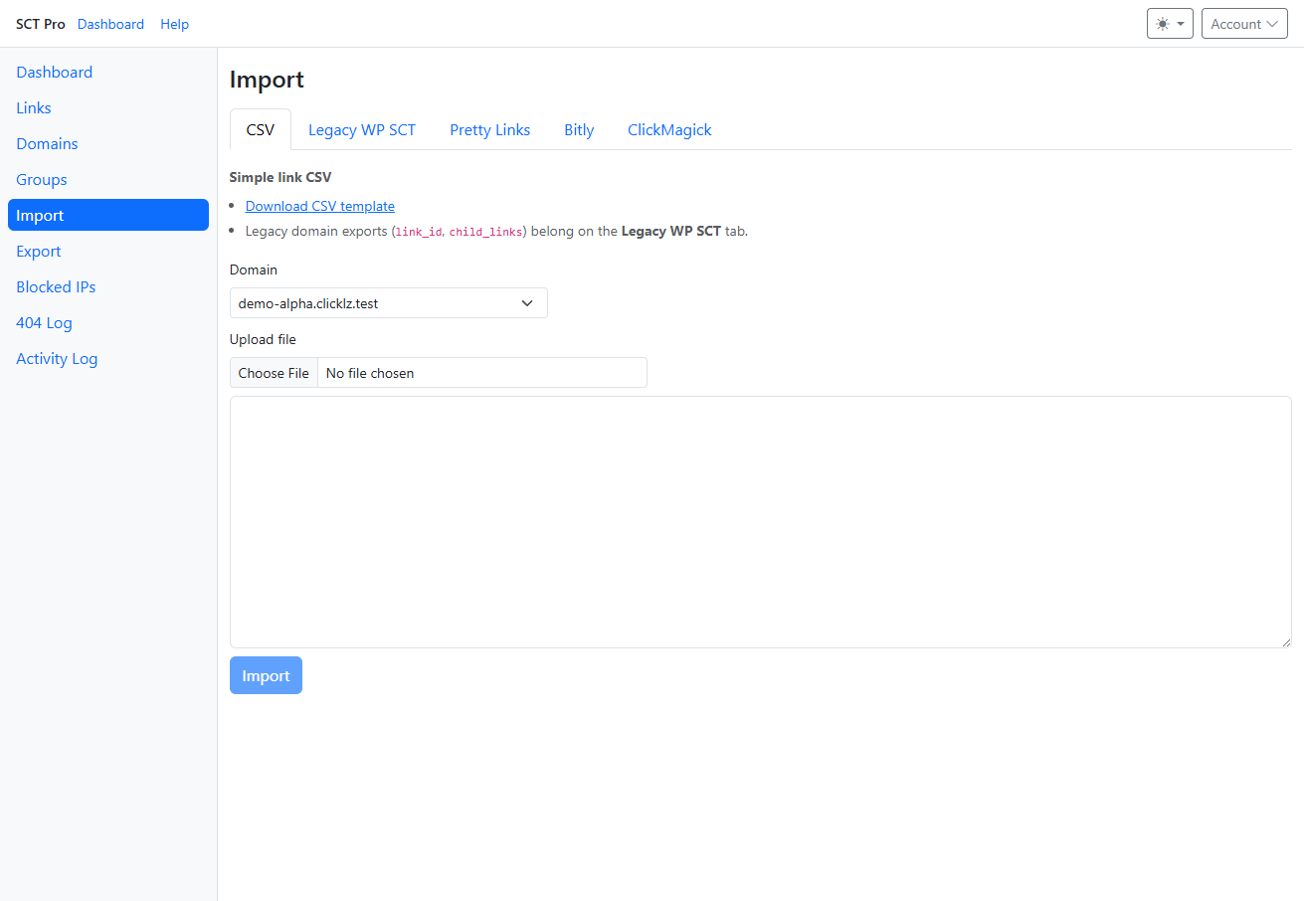Expand the Domain select box
1304x901 pixels.
[388, 303]
